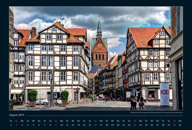Select Monday the 31st, the last date
The width and height of the screenshot is (192, 130).
pyautogui.click(x=180, y=125)
